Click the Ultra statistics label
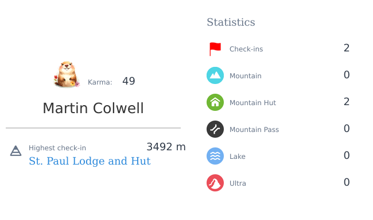The height and width of the screenshot is (220, 373). pos(238,183)
